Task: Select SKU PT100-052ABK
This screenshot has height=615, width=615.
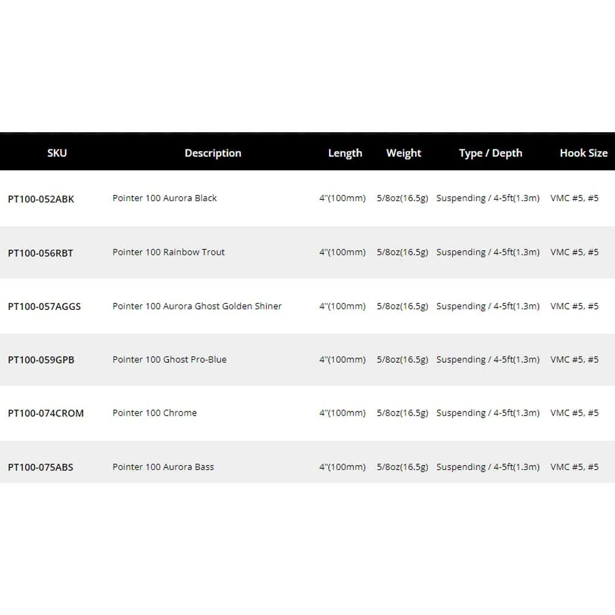Action: pyautogui.click(x=41, y=199)
